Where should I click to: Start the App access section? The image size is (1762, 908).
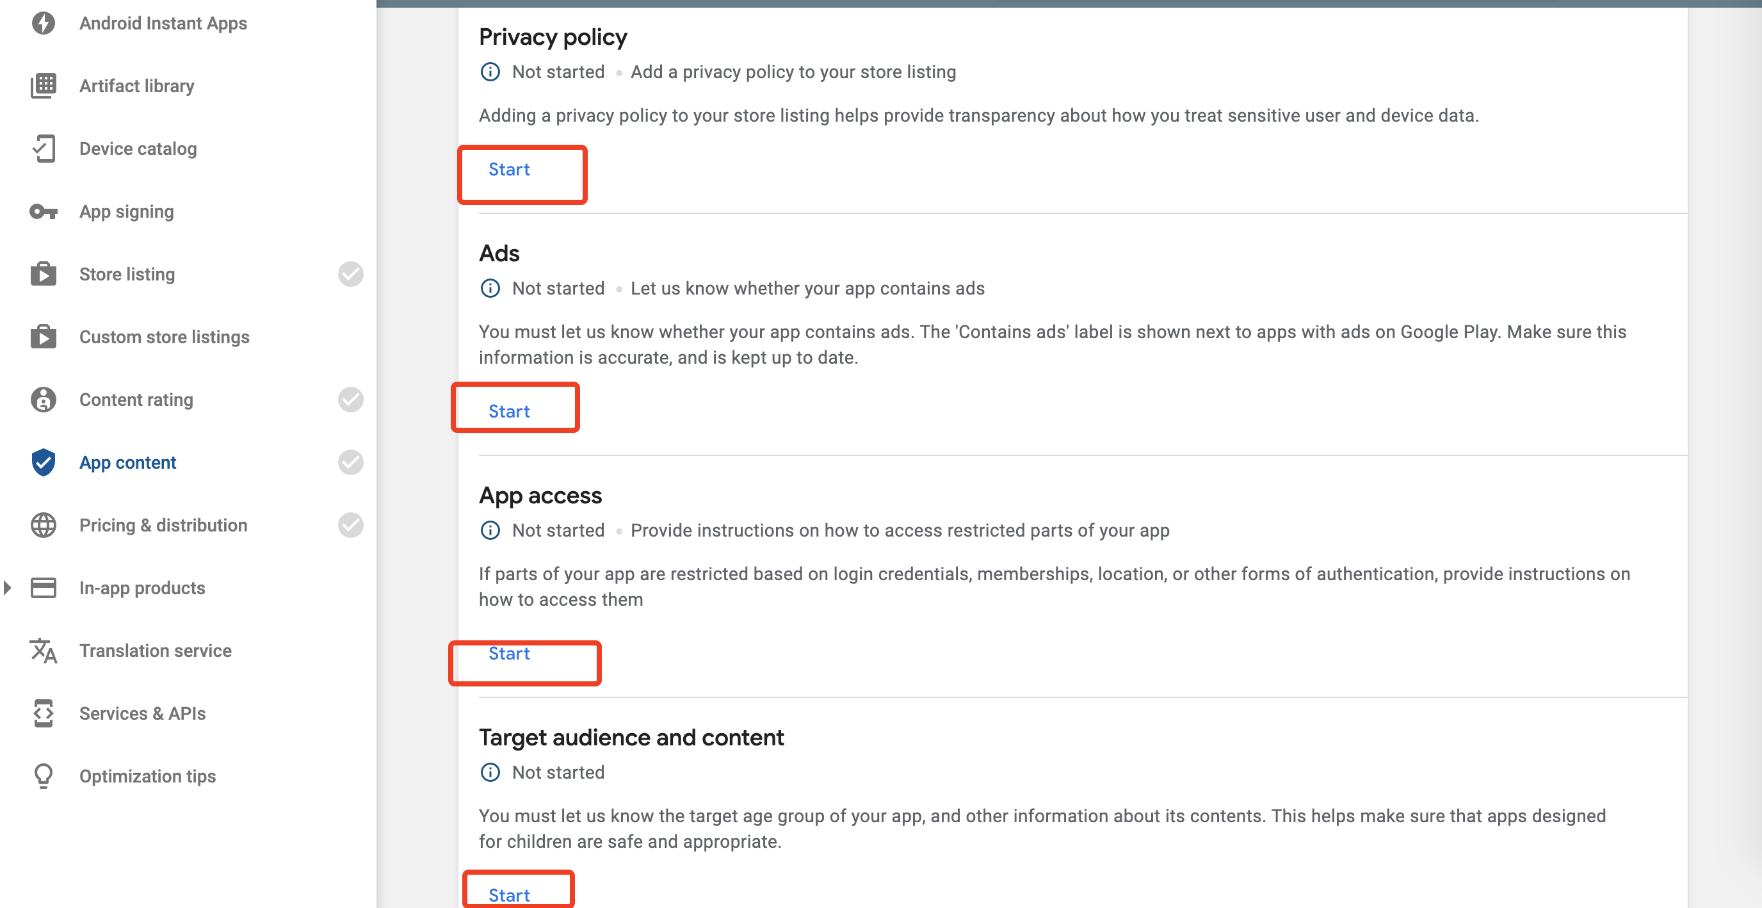pyautogui.click(x=509, y=653)
